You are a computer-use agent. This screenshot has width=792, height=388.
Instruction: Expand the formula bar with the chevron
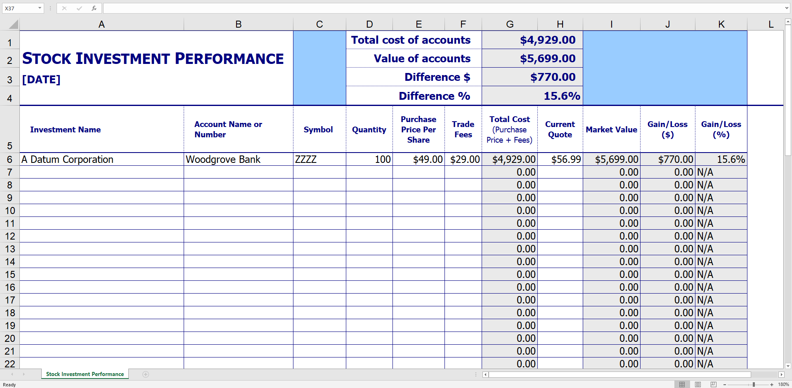point(787,8)
